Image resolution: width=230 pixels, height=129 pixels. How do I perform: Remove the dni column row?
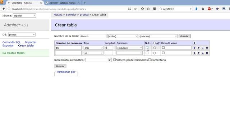pyautogui.click(x=207, y=48)
